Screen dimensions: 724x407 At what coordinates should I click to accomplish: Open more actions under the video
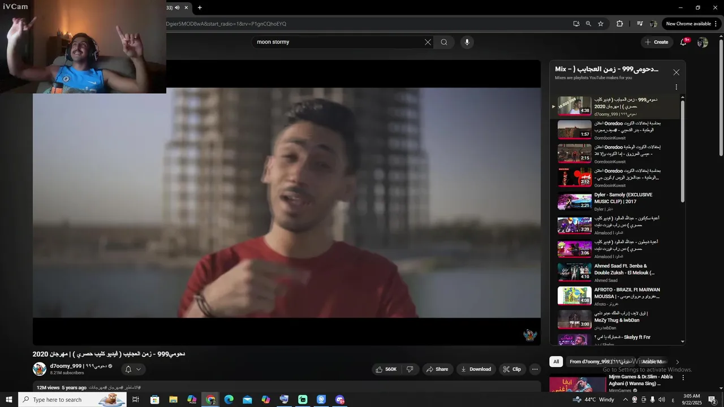(535, 369)
